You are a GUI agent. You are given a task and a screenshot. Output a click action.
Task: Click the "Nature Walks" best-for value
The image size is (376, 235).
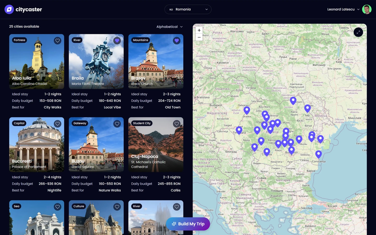click(110, 190)
